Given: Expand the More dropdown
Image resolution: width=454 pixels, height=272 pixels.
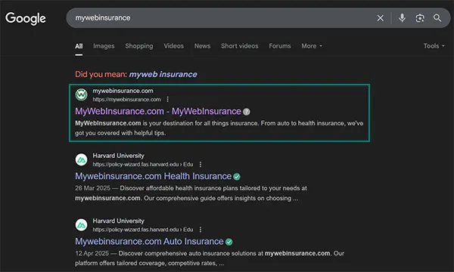Looking at the screenshot, I should point(312,46).
